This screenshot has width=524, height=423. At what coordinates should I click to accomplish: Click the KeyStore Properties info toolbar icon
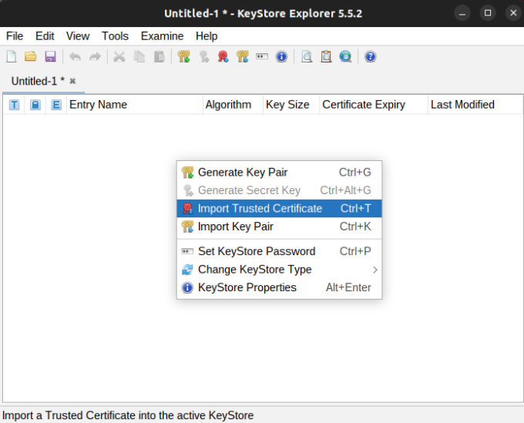(282, 56)
